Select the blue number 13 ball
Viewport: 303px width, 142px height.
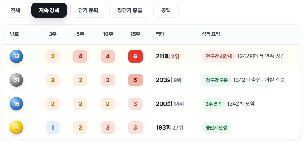(x=16, y=56)
